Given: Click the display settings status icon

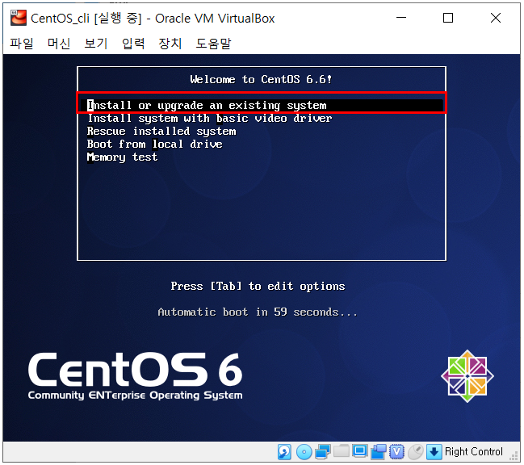Looking at the screenshot, I should click(x=359, y=451).
